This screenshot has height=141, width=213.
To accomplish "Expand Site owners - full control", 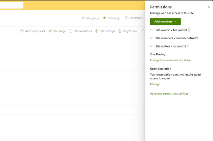I will coord(151,30).
